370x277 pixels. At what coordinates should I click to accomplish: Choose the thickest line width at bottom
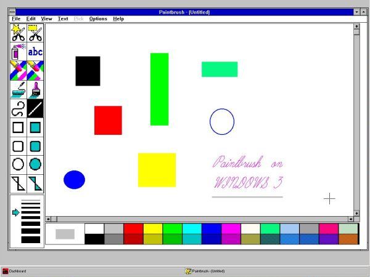(x=31, y=240)
